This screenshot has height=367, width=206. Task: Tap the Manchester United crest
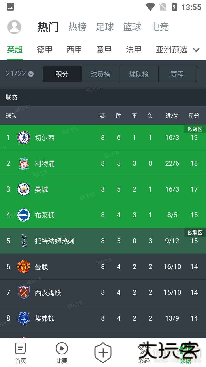coord(24,267)
